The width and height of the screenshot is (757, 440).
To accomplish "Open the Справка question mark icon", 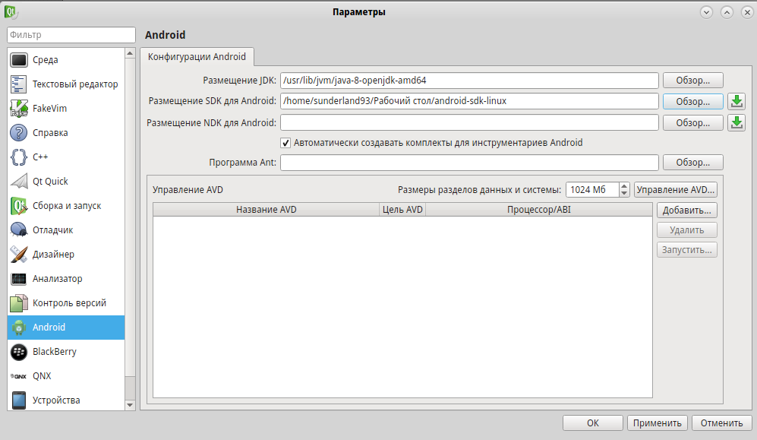I will pos(19,133).
